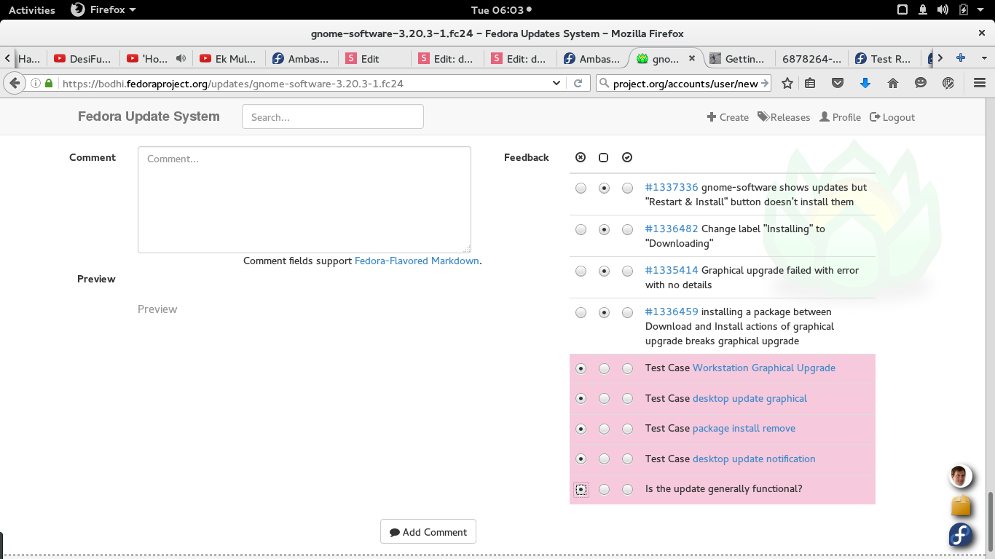Select positive feedback for bug #1336482
995x559 pixels.
pyautogui.click(x=627, y=229)
